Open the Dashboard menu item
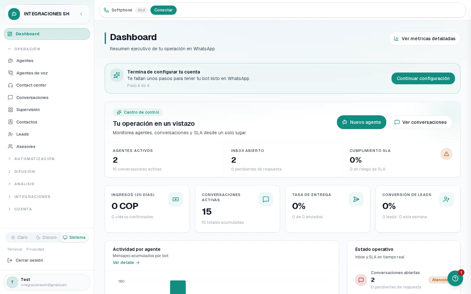 47,34
